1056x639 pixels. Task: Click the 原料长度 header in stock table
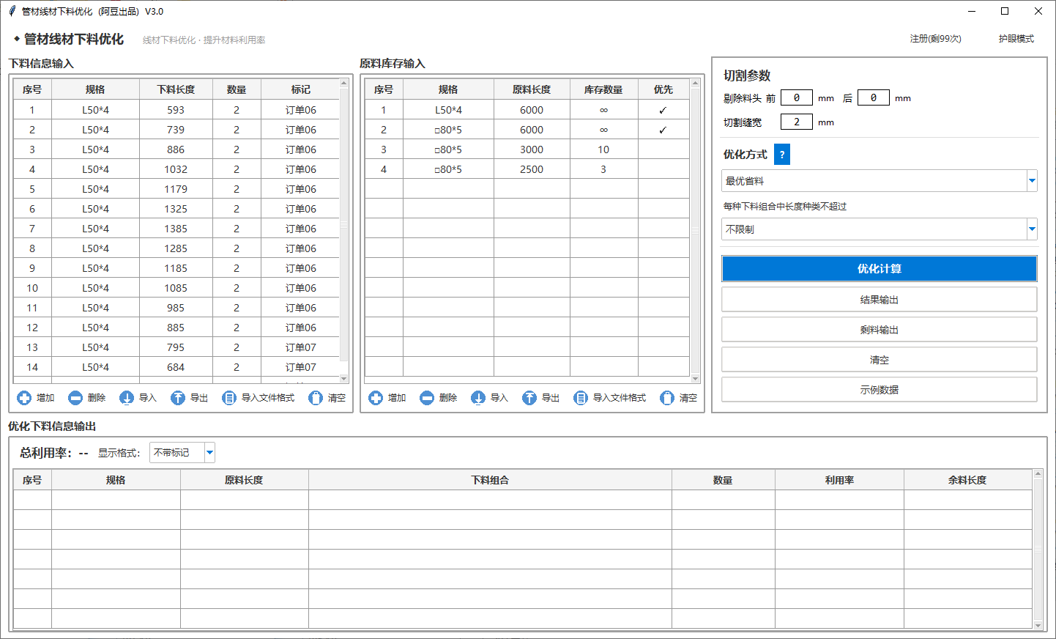[x=532, y=89]
